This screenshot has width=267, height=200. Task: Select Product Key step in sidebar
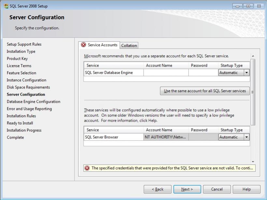point(17,59)
